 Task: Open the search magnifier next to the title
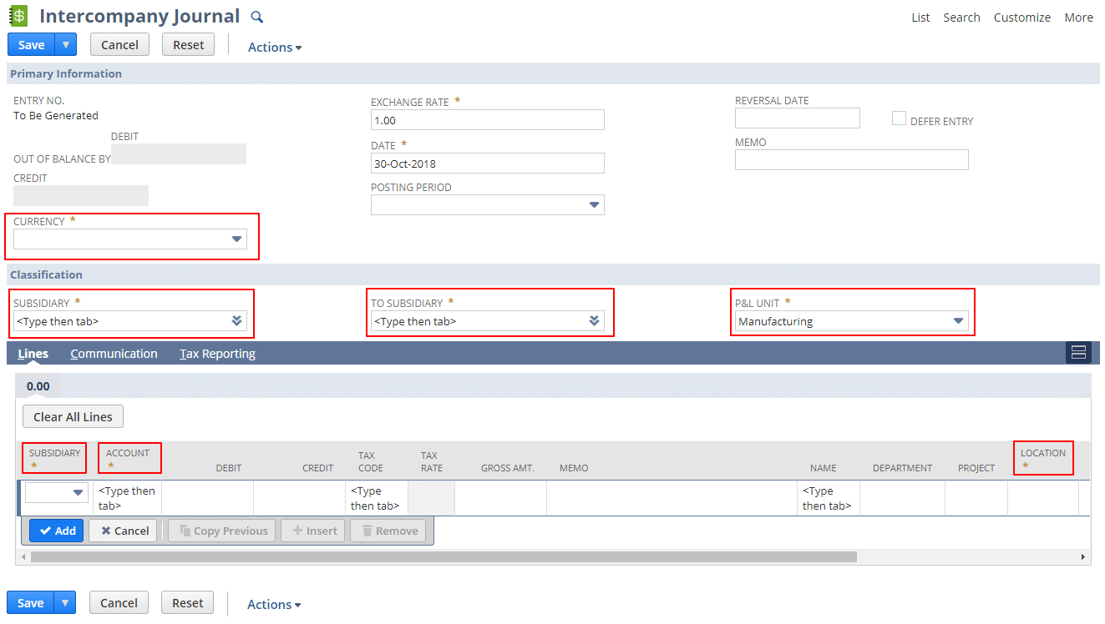coord(257,17)
